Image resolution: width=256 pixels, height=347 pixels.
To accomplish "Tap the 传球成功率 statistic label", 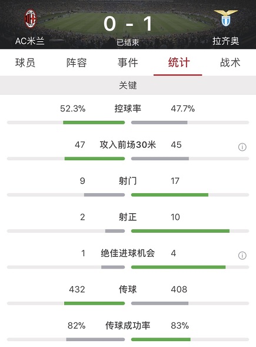I will [128, 326].
